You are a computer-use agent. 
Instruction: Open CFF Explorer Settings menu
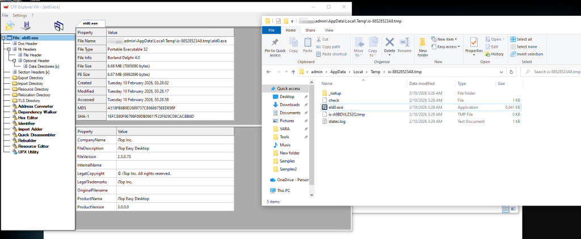[x=20, y=15]
